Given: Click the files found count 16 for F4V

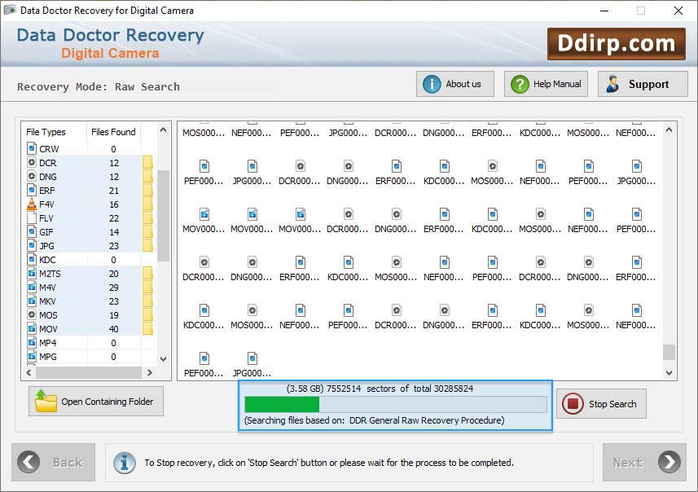Looking at the screenshot, I should (x=114, y=204).
